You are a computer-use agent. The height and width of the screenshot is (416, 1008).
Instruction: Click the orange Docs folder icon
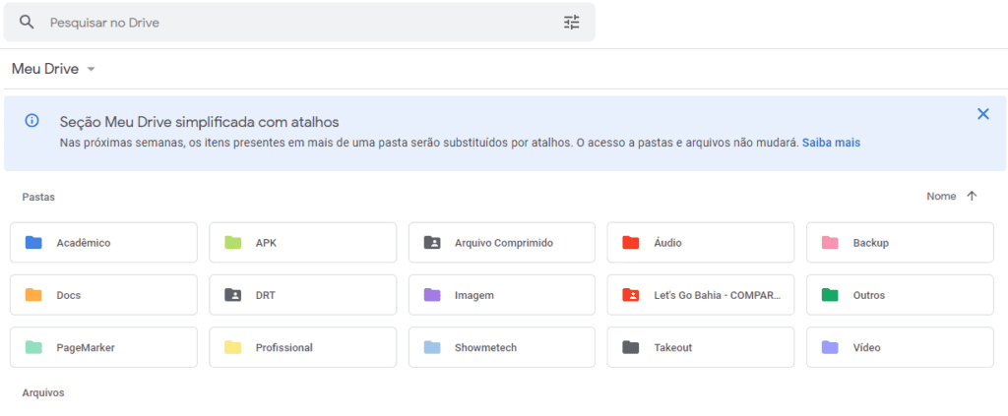(x=33, y=295)
